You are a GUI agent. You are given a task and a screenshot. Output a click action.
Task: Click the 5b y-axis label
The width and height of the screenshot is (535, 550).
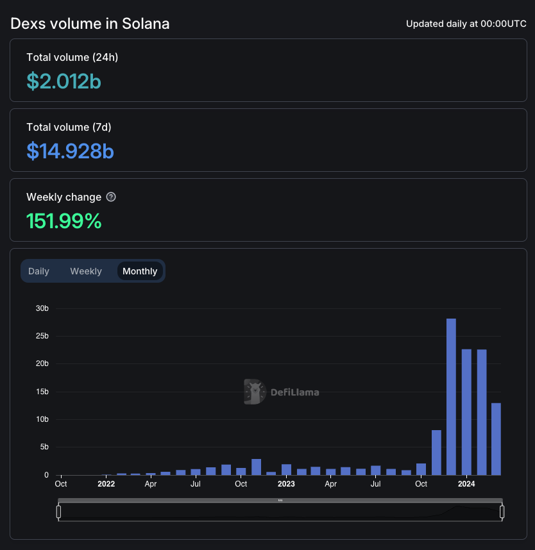point(44,447)
